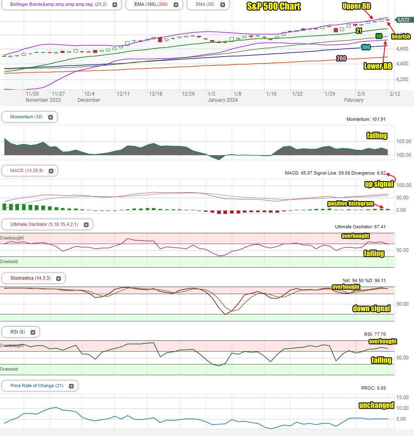
Task: Open the EMA (100),(200) indicator label
Action: 151,5
